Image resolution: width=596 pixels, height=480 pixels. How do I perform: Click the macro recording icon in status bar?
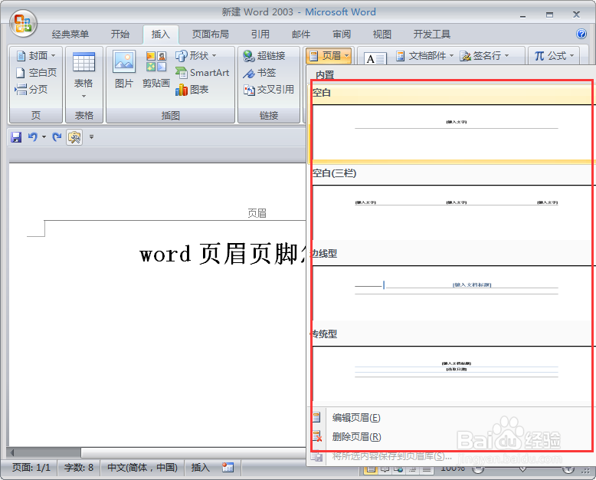click(x=228, y=467)
